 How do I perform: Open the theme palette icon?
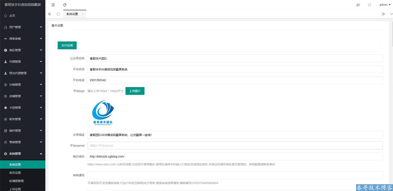(x=358, y=5)
